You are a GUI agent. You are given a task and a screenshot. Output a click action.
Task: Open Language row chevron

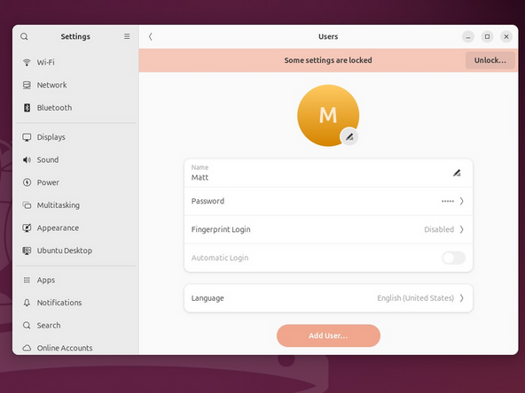(x=462, y=298)
